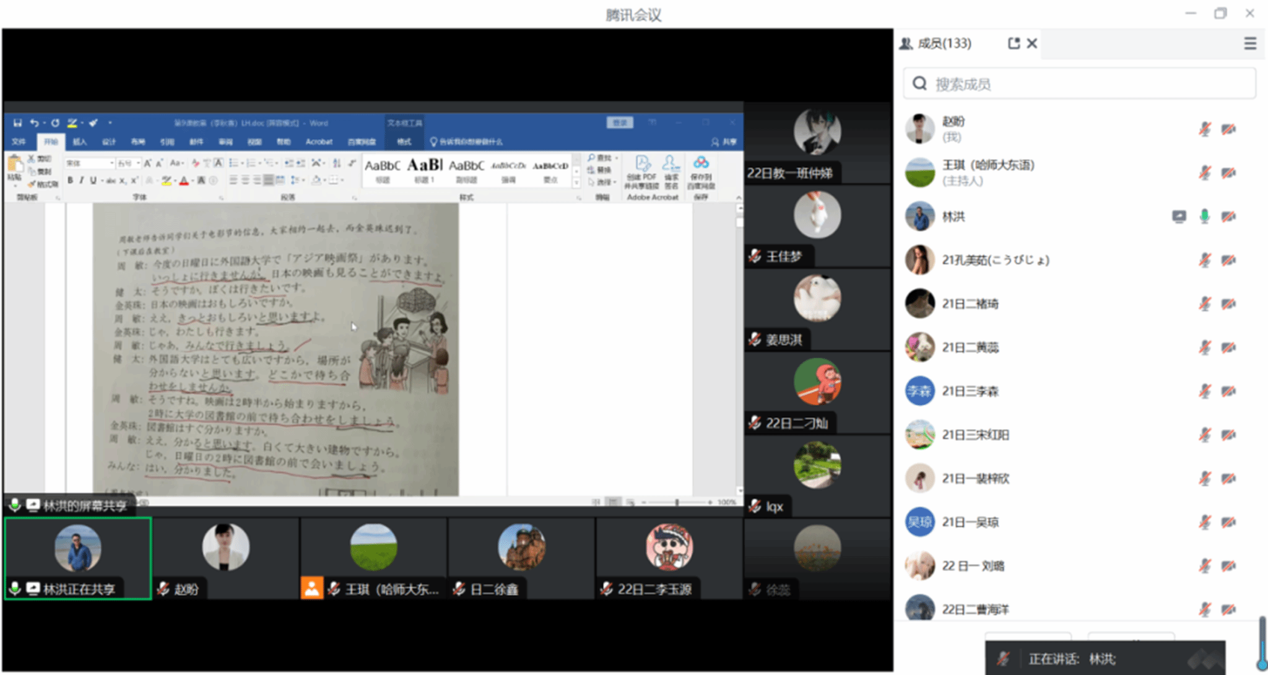This screenshot has width=1268, height=675.
Task: Toggle camera for 22 日一 刘璐
Action: coord(1228,565)
